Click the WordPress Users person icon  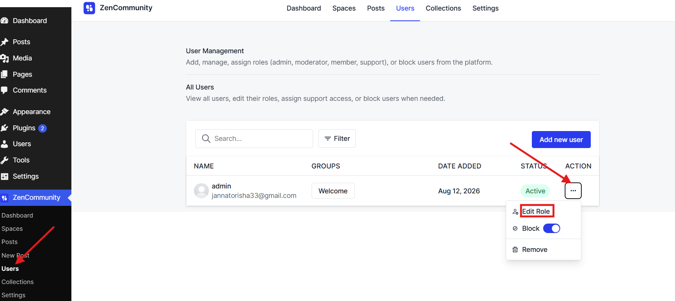pyautogui.click(x=5, y=144)
